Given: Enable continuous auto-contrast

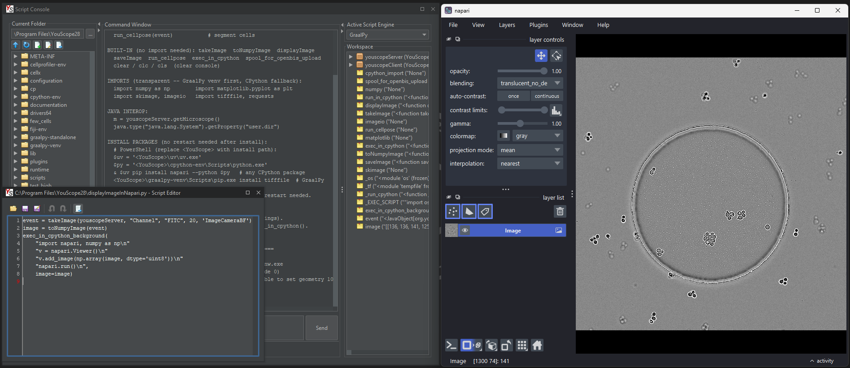Looking at the screenshot, I should point(547,96).
